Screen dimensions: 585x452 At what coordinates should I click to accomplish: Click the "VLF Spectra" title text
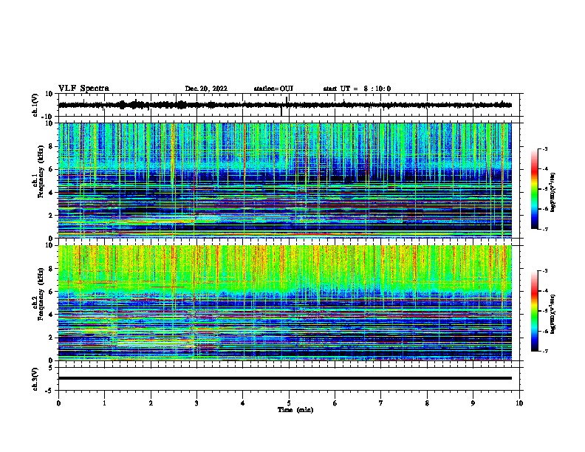tap(83, 89)
